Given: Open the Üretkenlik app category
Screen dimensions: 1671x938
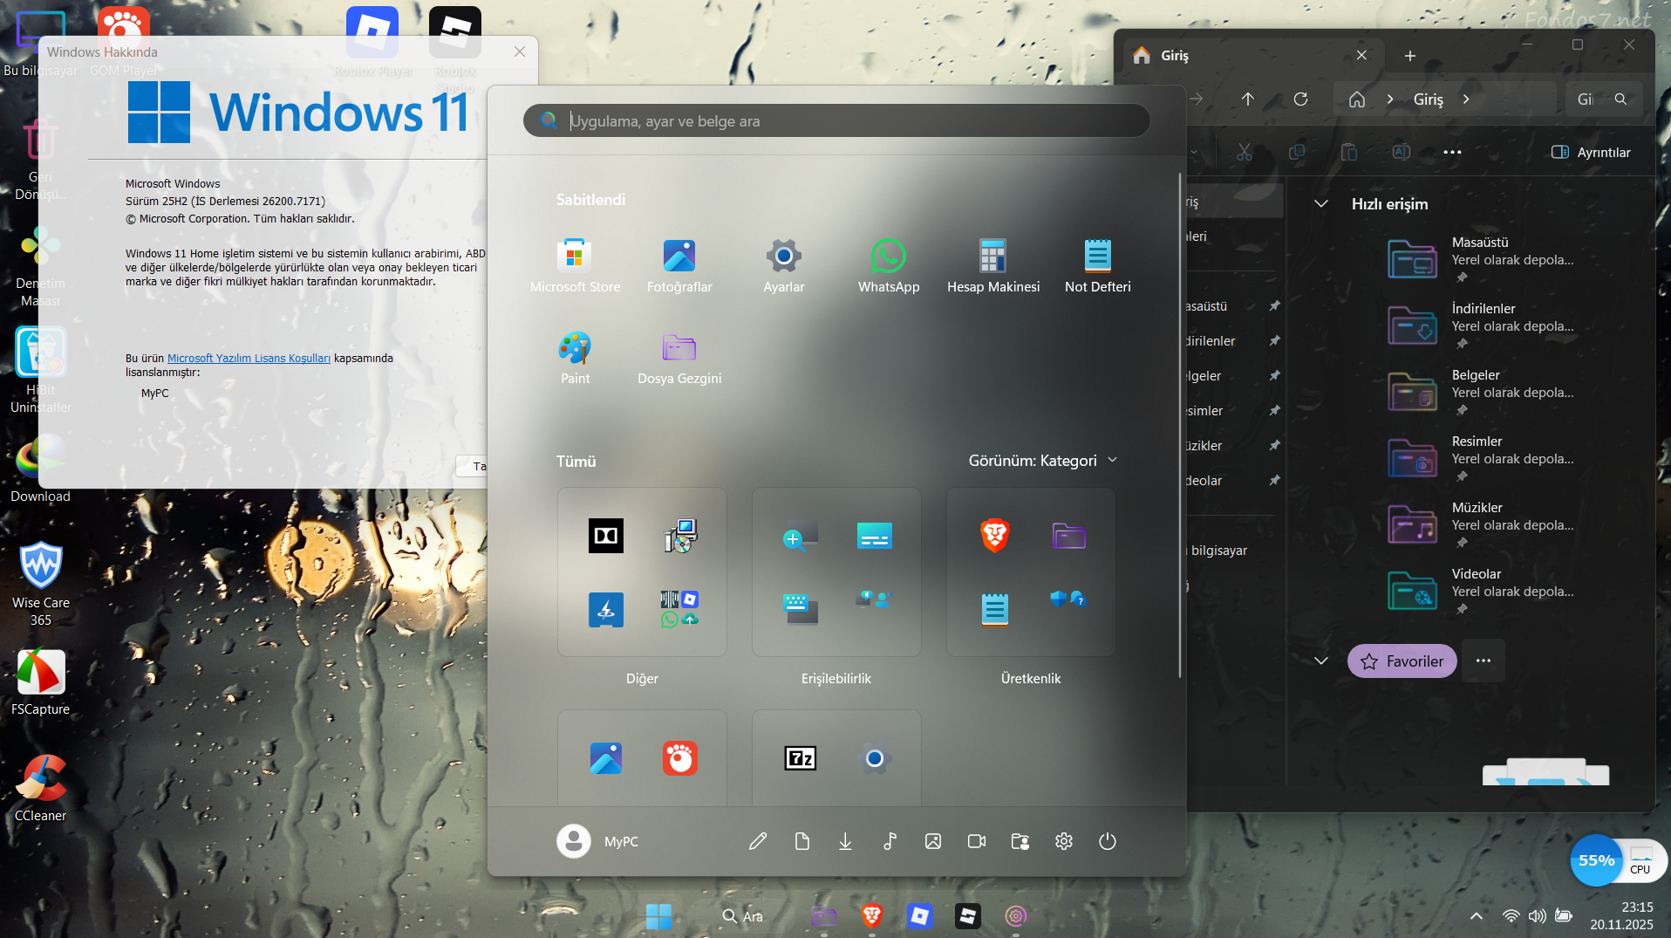Looking at the screenshot, I should pyautogui.click(x=1031, y=572).
